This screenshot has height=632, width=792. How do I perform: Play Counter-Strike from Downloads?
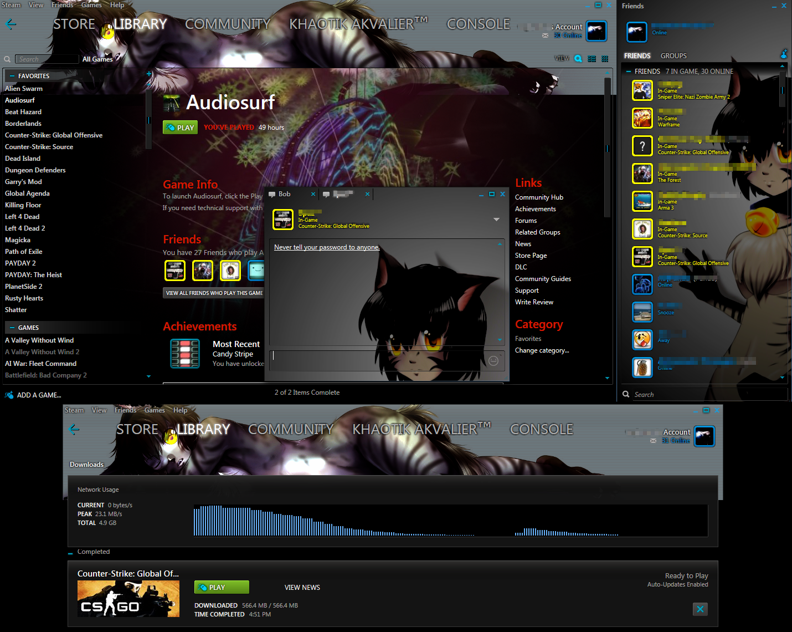(x=222, y=587)
